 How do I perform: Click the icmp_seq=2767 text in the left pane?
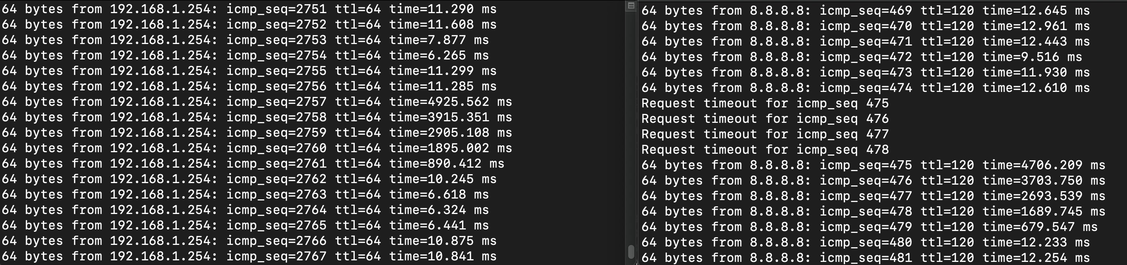276,256
